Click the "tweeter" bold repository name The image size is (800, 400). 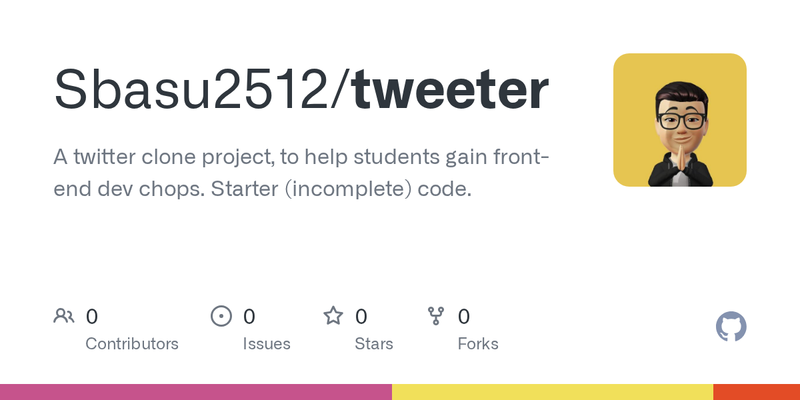pyautogui.click(x=451, y=90)
